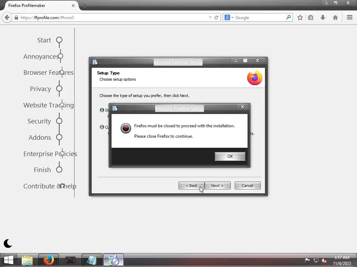Open the notepad-like taskbar app
357x267 pixels.
pyautogui.click(x=92, y=260)
